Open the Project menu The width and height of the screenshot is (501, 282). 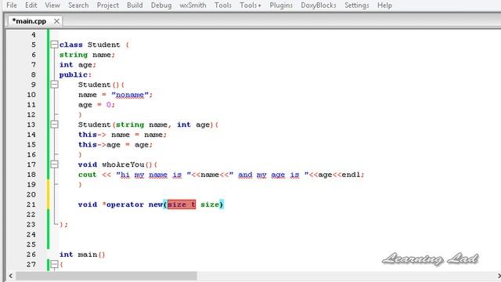[x=108, y=5]
